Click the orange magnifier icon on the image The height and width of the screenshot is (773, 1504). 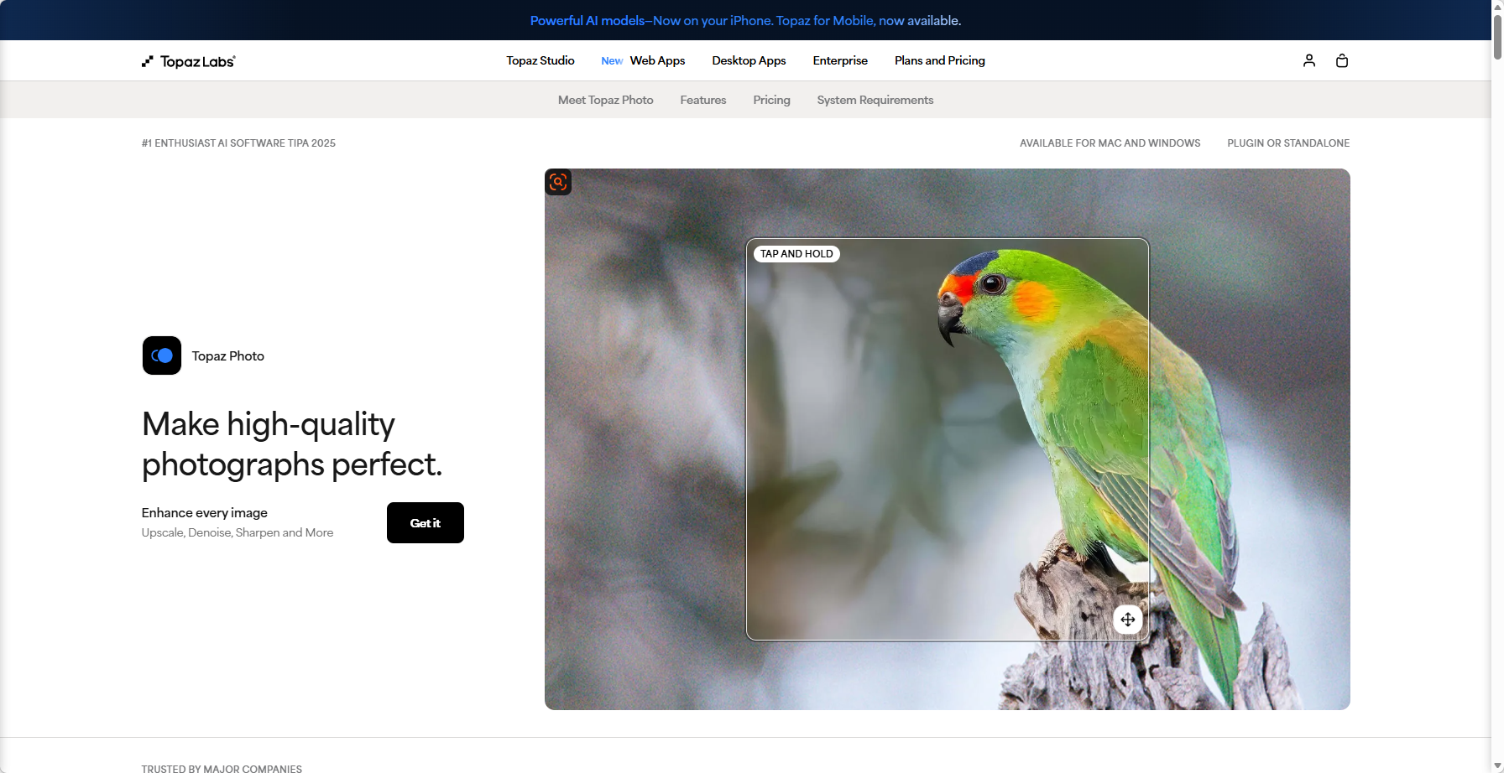[558, 182]
